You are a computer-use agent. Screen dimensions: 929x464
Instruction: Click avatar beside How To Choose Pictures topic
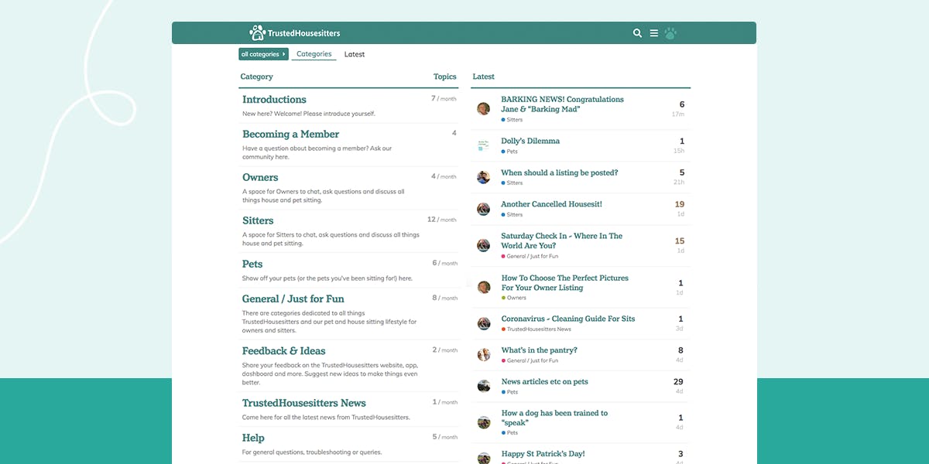pyautogui.click(x=484, y=288)
